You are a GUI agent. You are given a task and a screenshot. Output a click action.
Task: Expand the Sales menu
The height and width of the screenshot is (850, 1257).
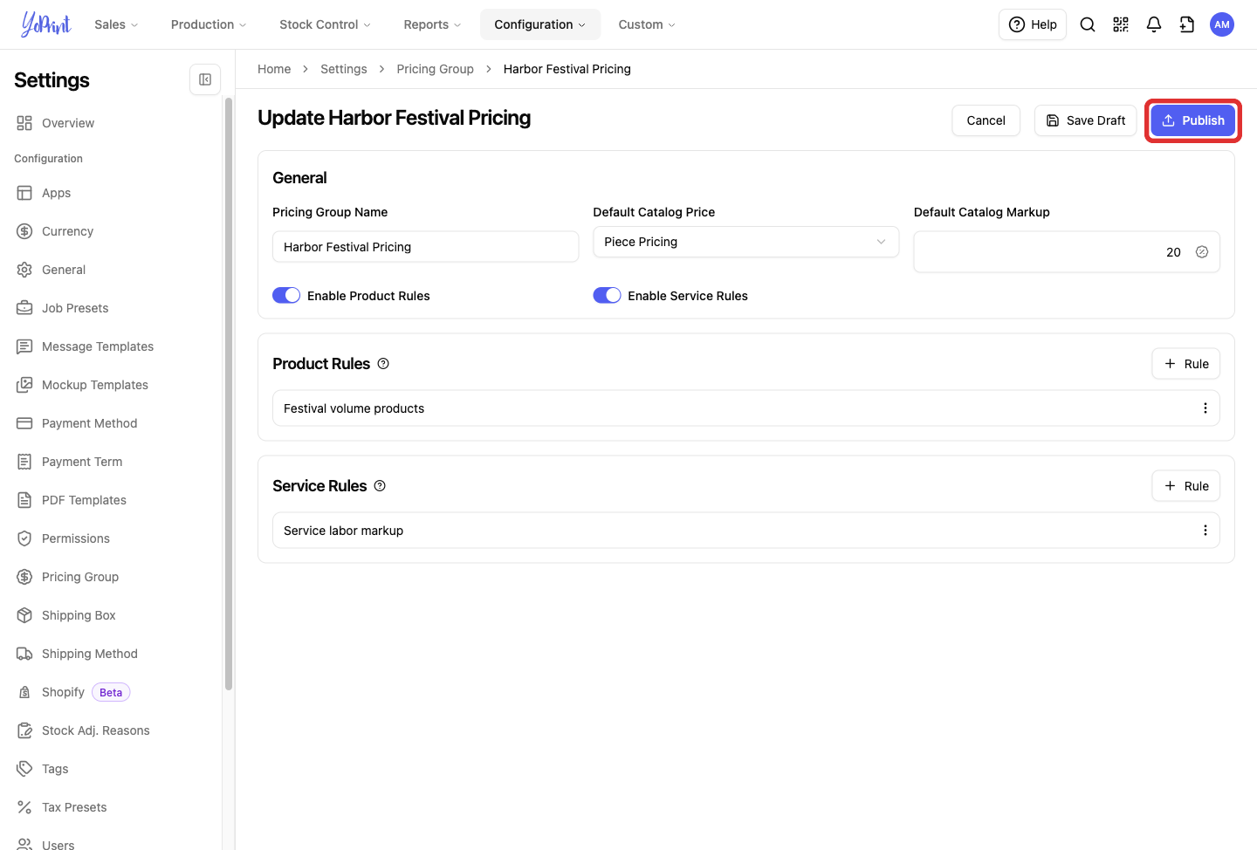tap(116, 24)
